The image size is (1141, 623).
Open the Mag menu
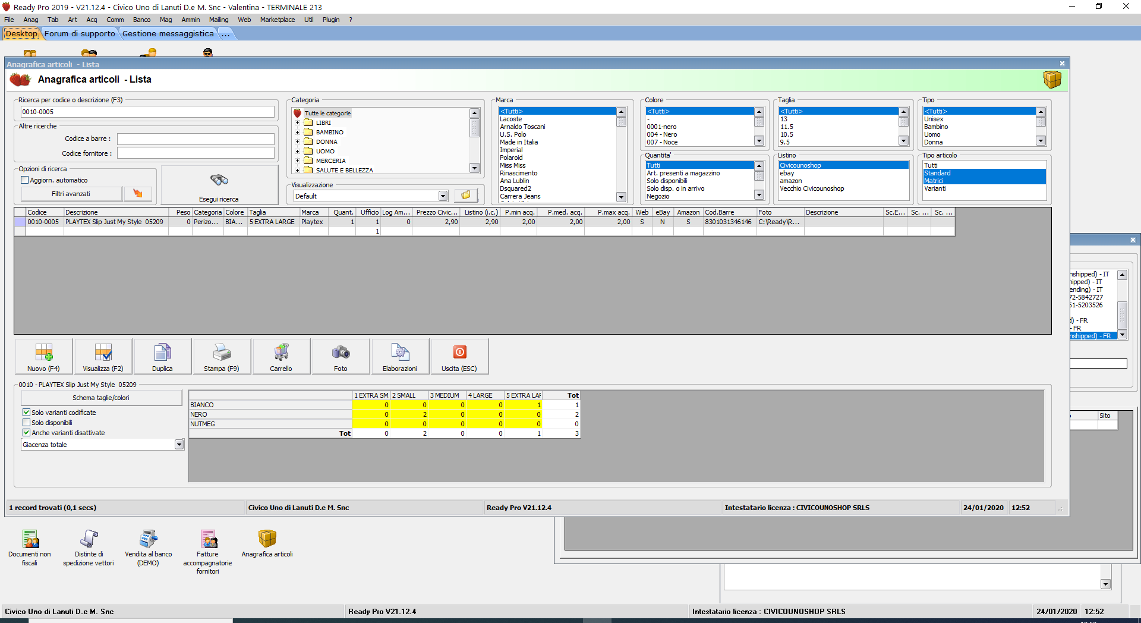tap(166, 20)
